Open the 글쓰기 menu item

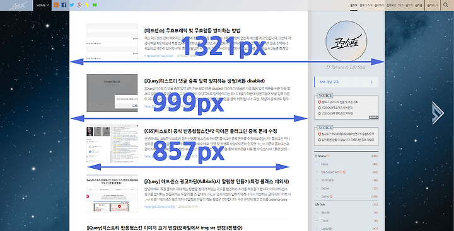409,5
